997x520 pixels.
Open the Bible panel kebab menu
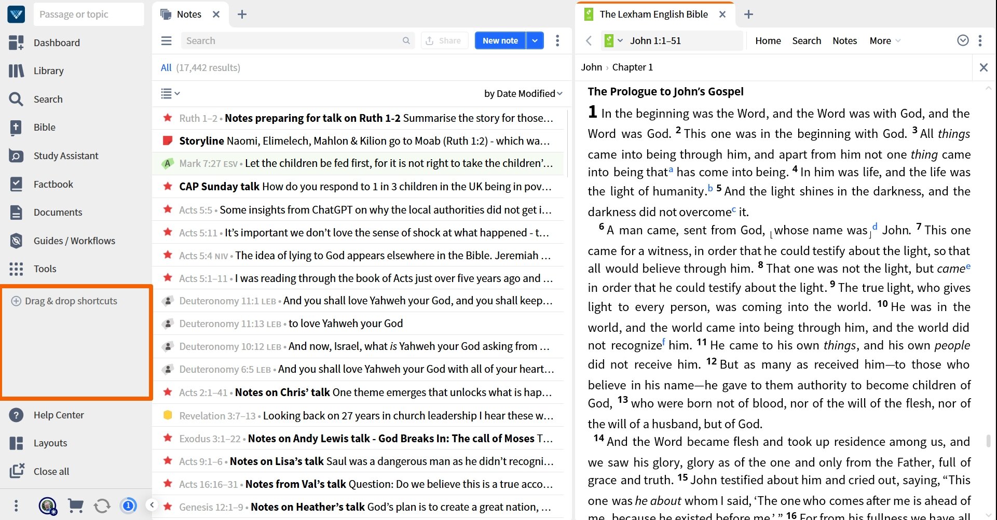tap(980, 40)
